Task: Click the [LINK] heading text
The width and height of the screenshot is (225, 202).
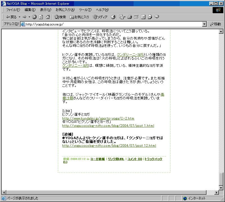Action: point(67,111)
